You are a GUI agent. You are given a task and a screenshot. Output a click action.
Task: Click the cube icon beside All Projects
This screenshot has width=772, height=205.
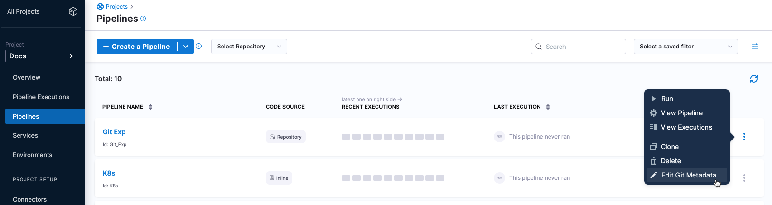click(x=73, y=11)
